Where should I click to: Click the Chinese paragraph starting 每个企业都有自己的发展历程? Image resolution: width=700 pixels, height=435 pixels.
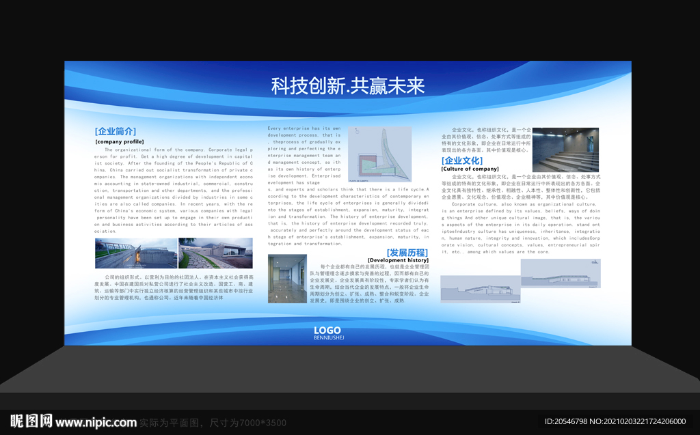(x=369, y=284)
